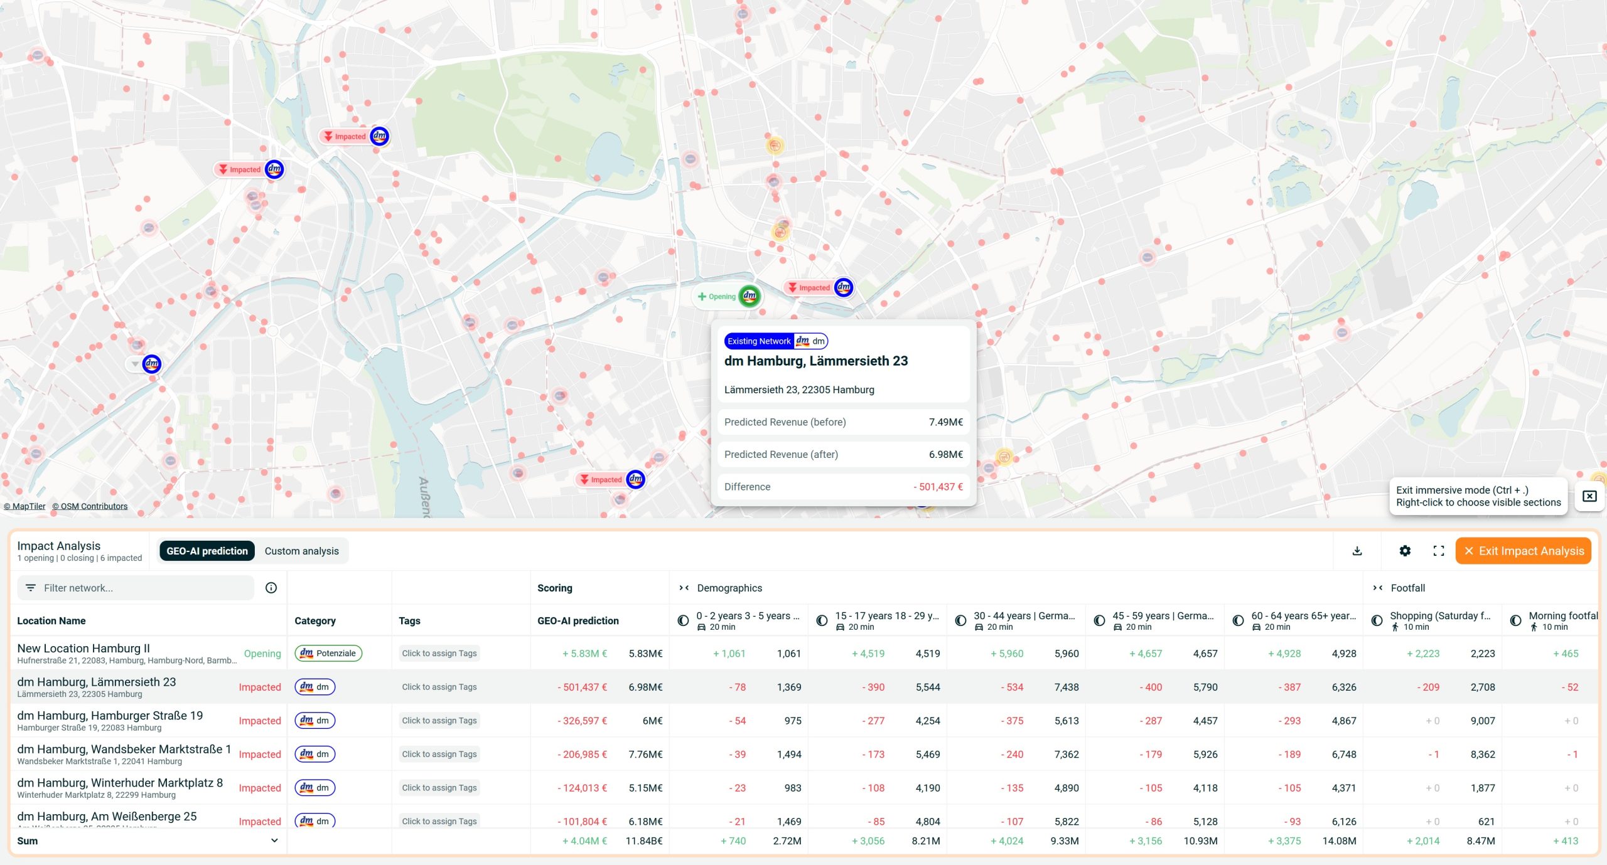Click Difference value - 501,437 € in popup
Screen dimensions: 1607x865
938,487
